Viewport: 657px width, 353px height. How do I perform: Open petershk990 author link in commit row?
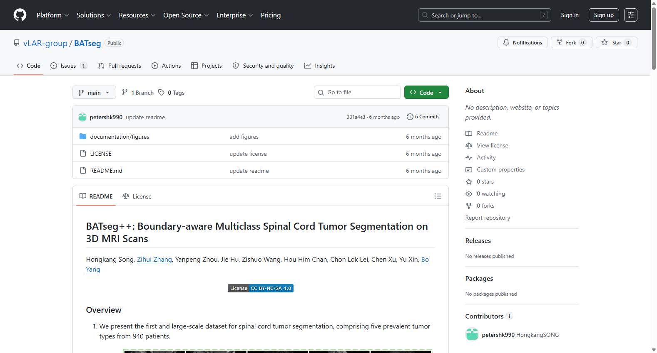pos(106,117)
